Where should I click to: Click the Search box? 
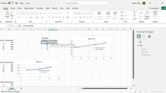coord(84,3)
